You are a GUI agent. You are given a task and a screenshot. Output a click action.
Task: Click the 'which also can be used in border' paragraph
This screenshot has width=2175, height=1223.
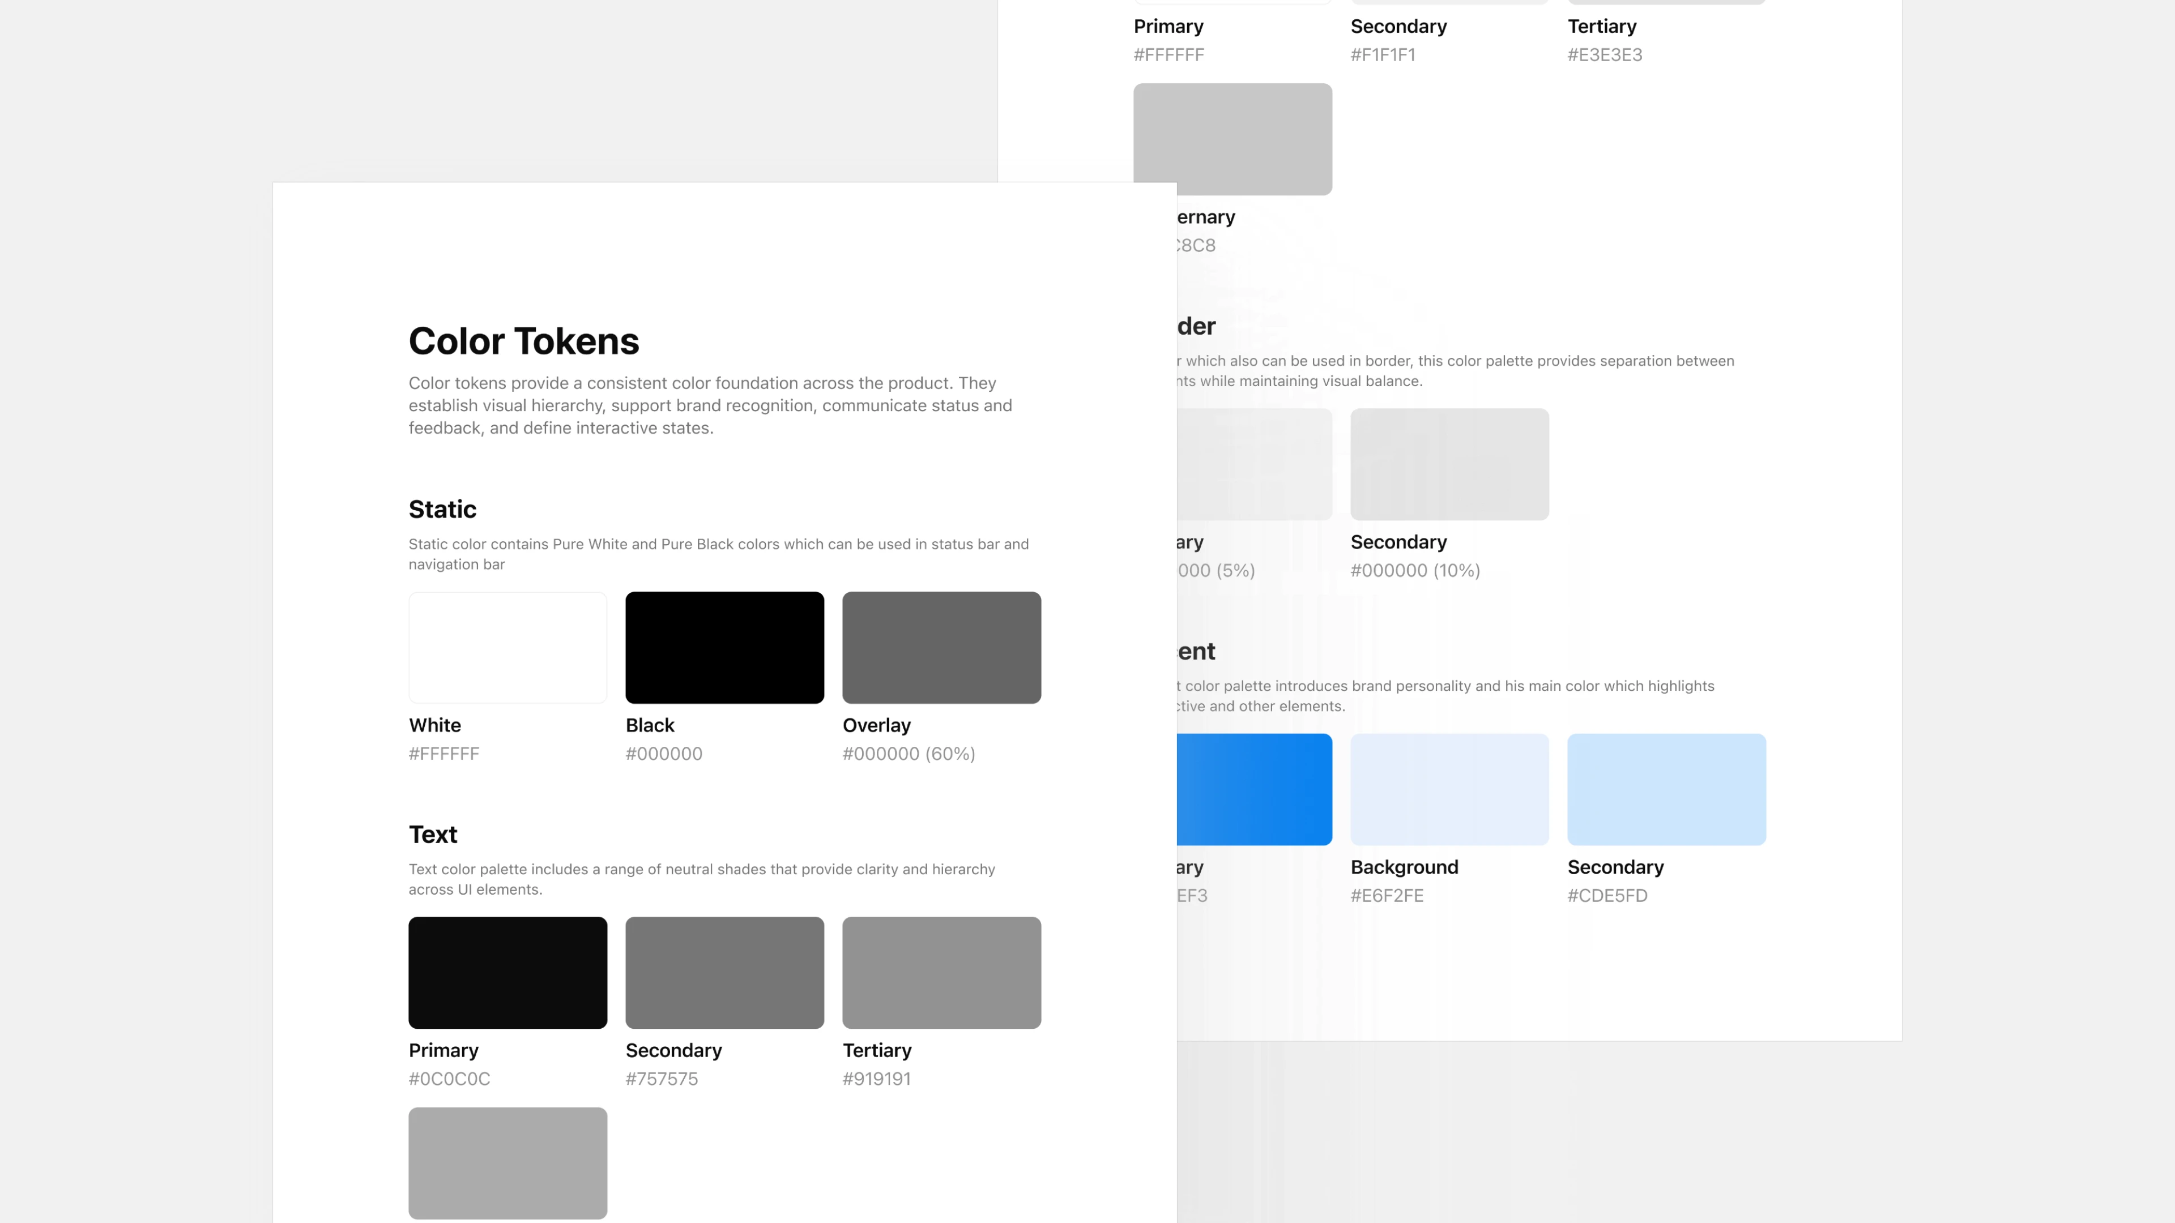coord(1456,370)
